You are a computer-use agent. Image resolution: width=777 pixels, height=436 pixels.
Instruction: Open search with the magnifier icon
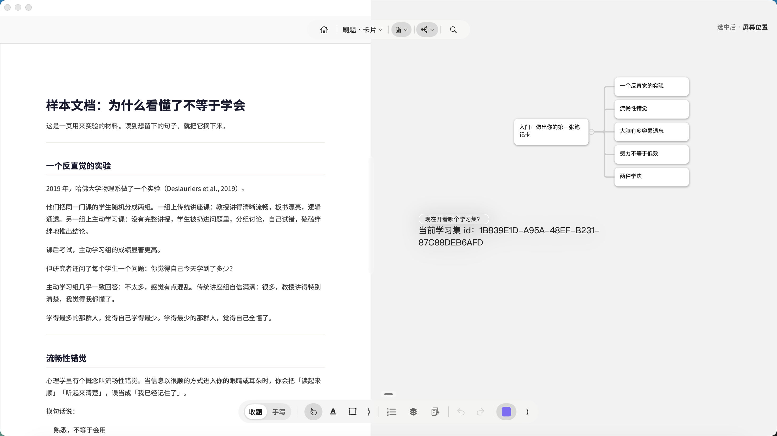[x=453, y=30]
